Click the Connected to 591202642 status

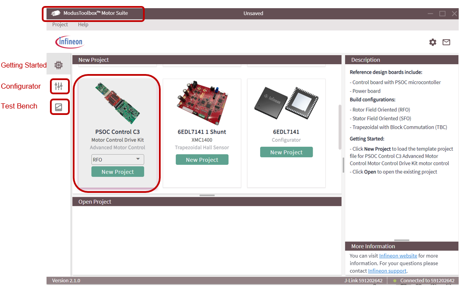[427, 281]
